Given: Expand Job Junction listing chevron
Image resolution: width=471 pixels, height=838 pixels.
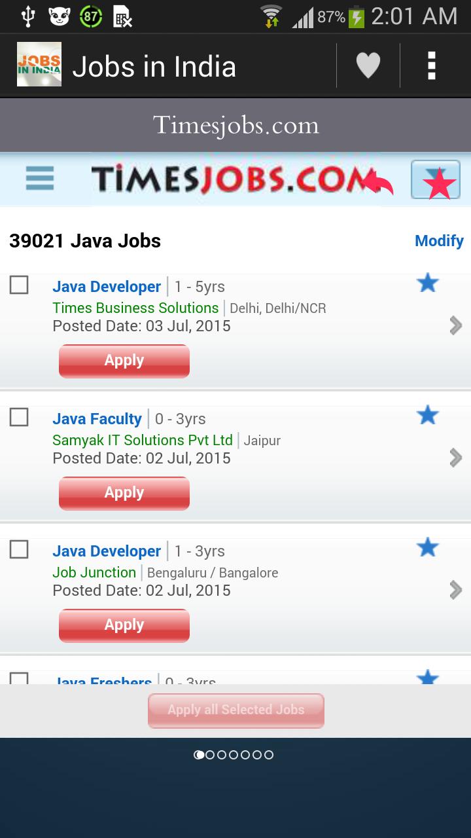Looking at the screenshot, I should click(455, 590).
